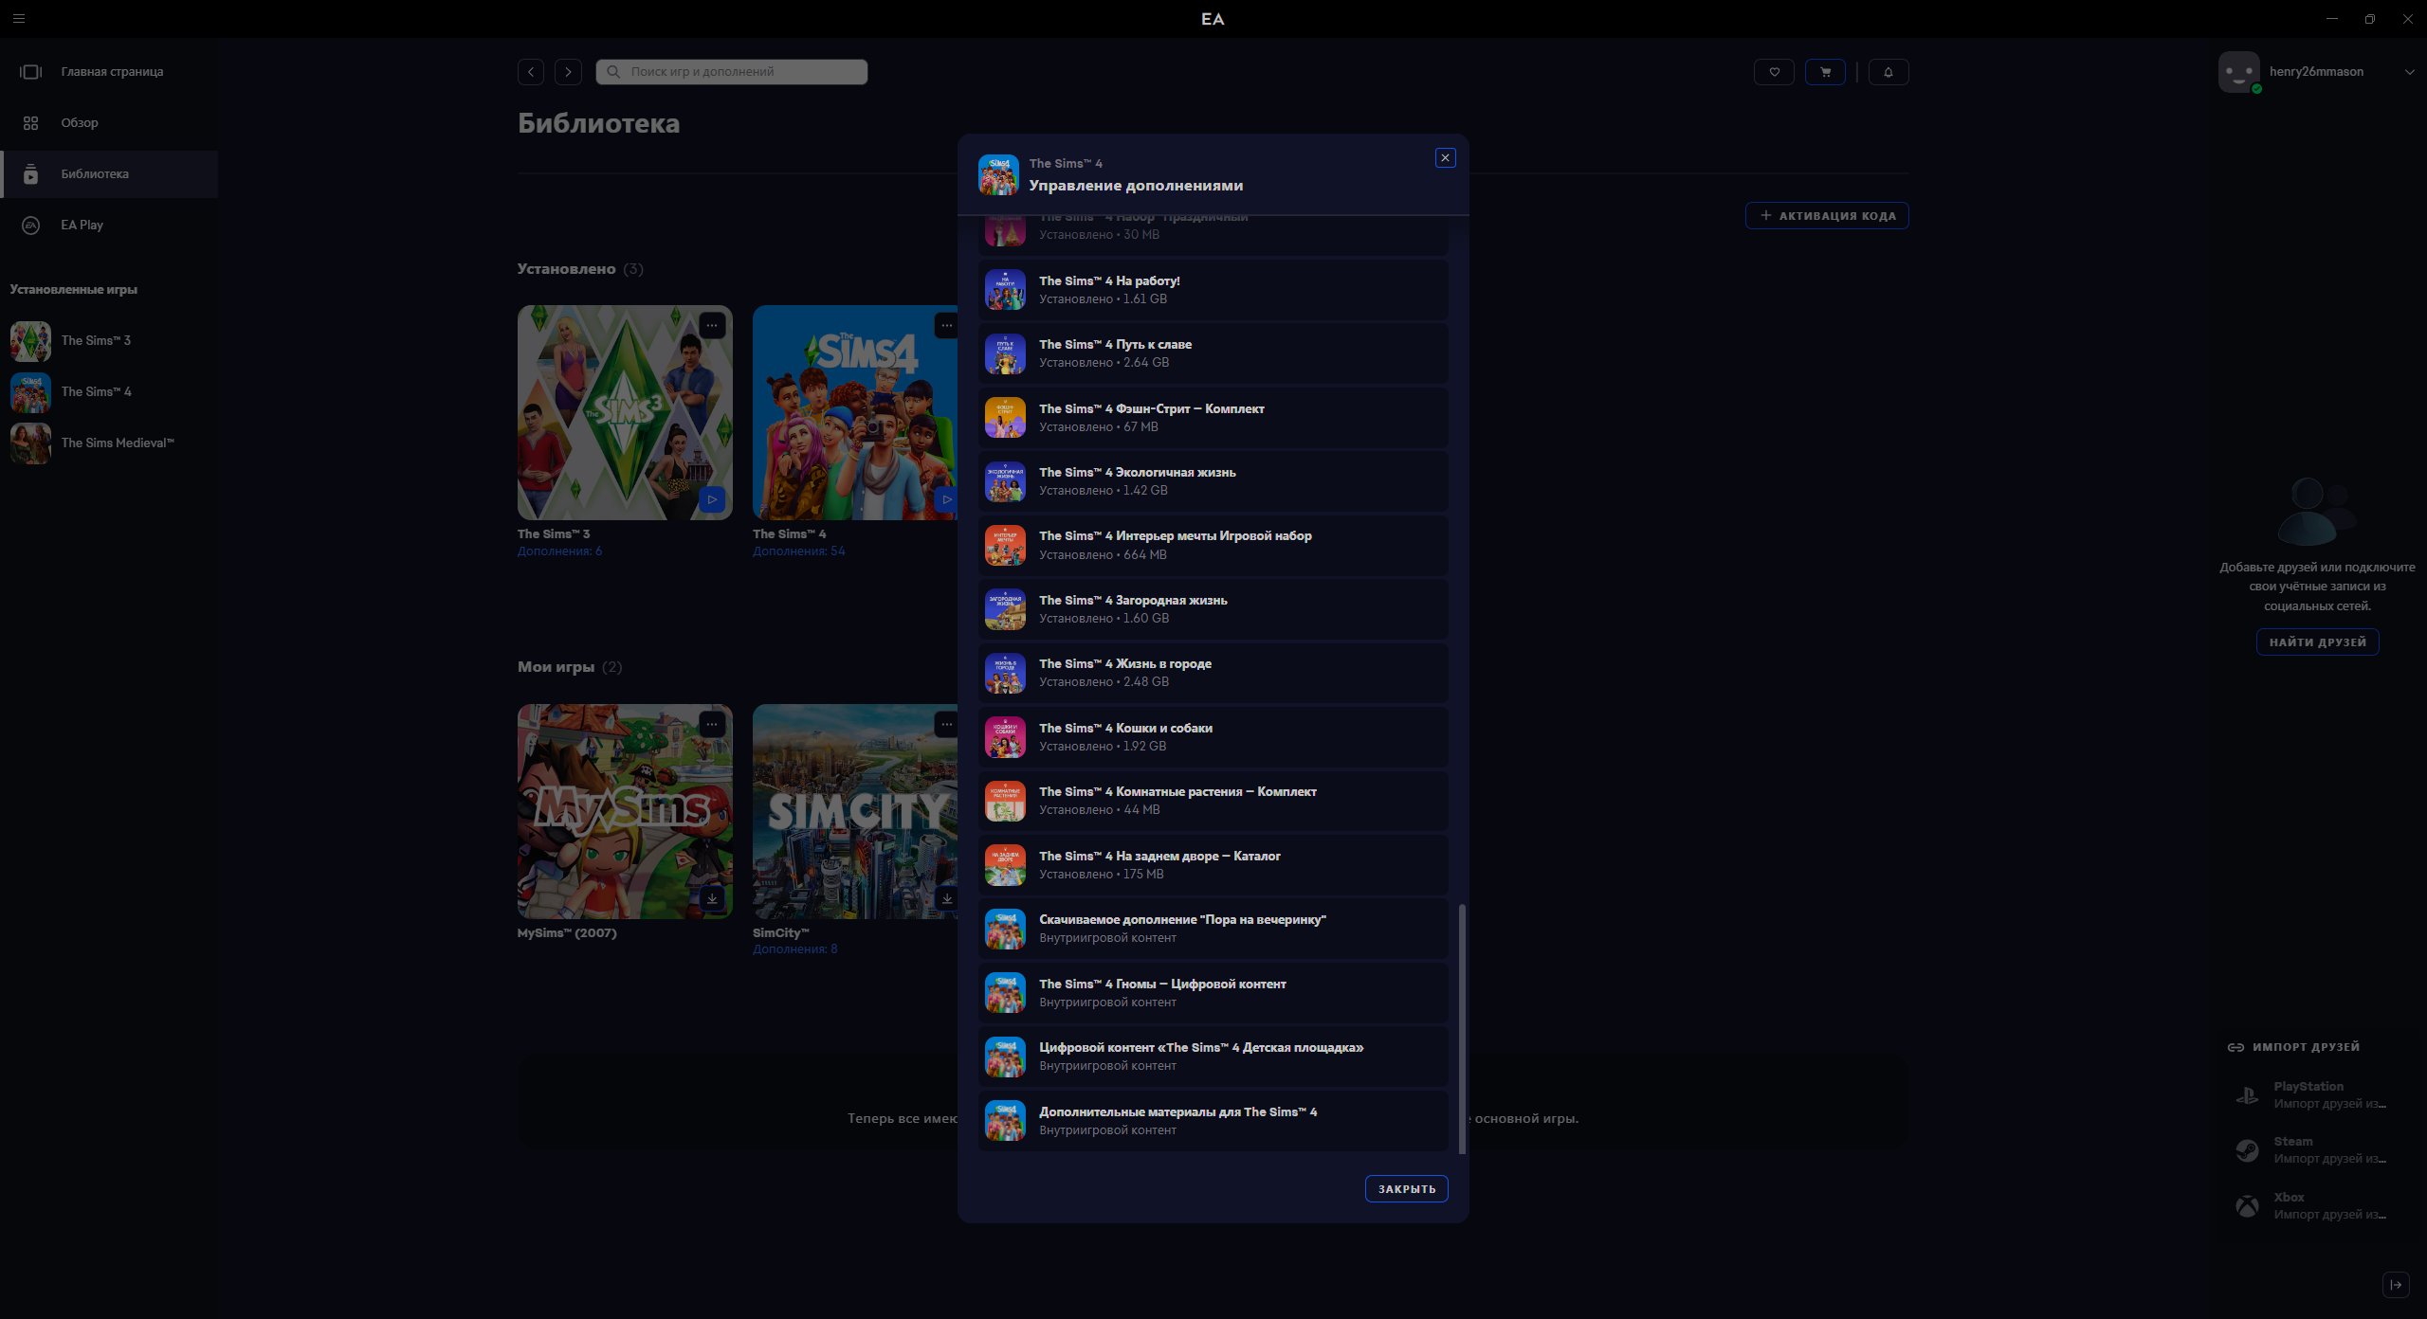Click the На заднем дворе pack icon

(x=1005, y=865)
